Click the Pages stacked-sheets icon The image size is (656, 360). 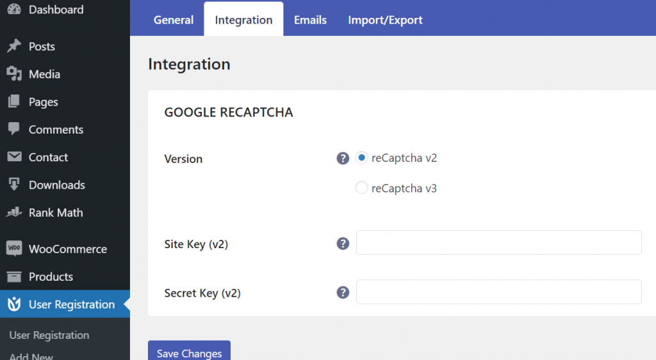14,102
